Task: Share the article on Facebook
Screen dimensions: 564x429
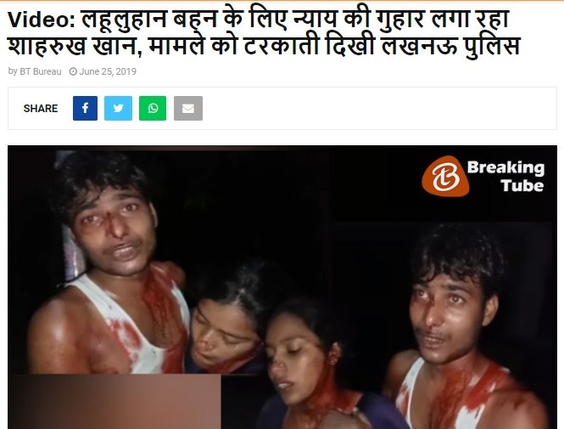Action: (85, 108)
